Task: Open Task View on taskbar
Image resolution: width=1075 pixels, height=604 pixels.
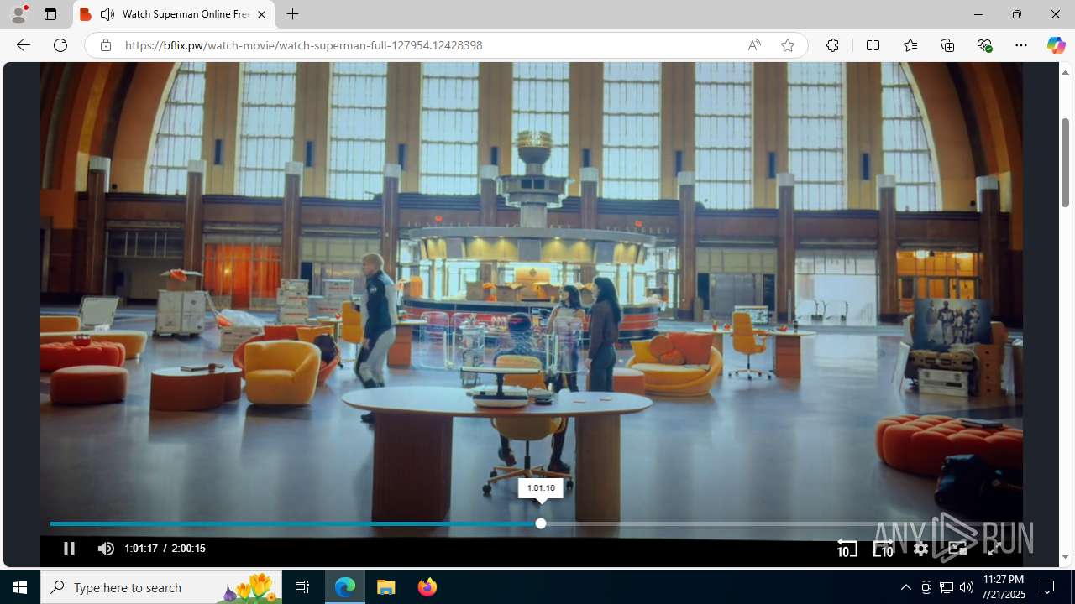Action: [302, 587]
